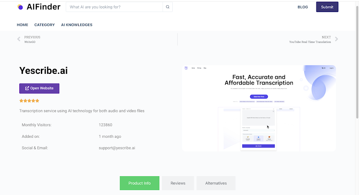Open the AI KNOWLEDGES menu item
359x195 pixels.
(77, 25)
